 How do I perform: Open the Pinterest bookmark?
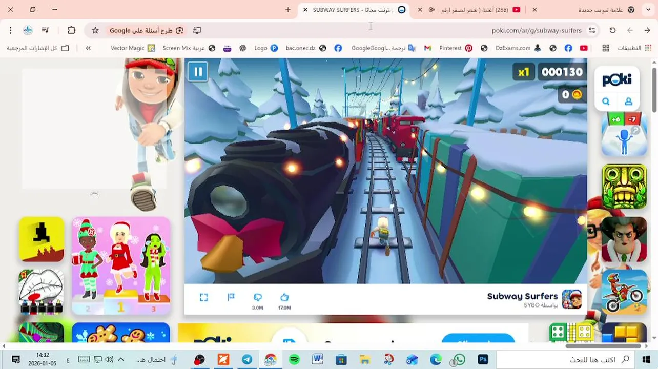(456, 48)
